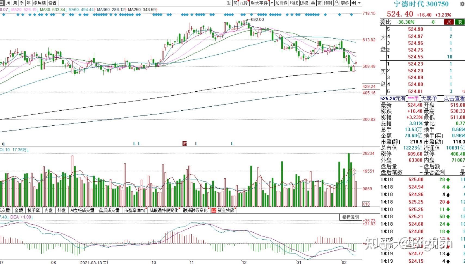Click the 简 simplified view button

235,3
